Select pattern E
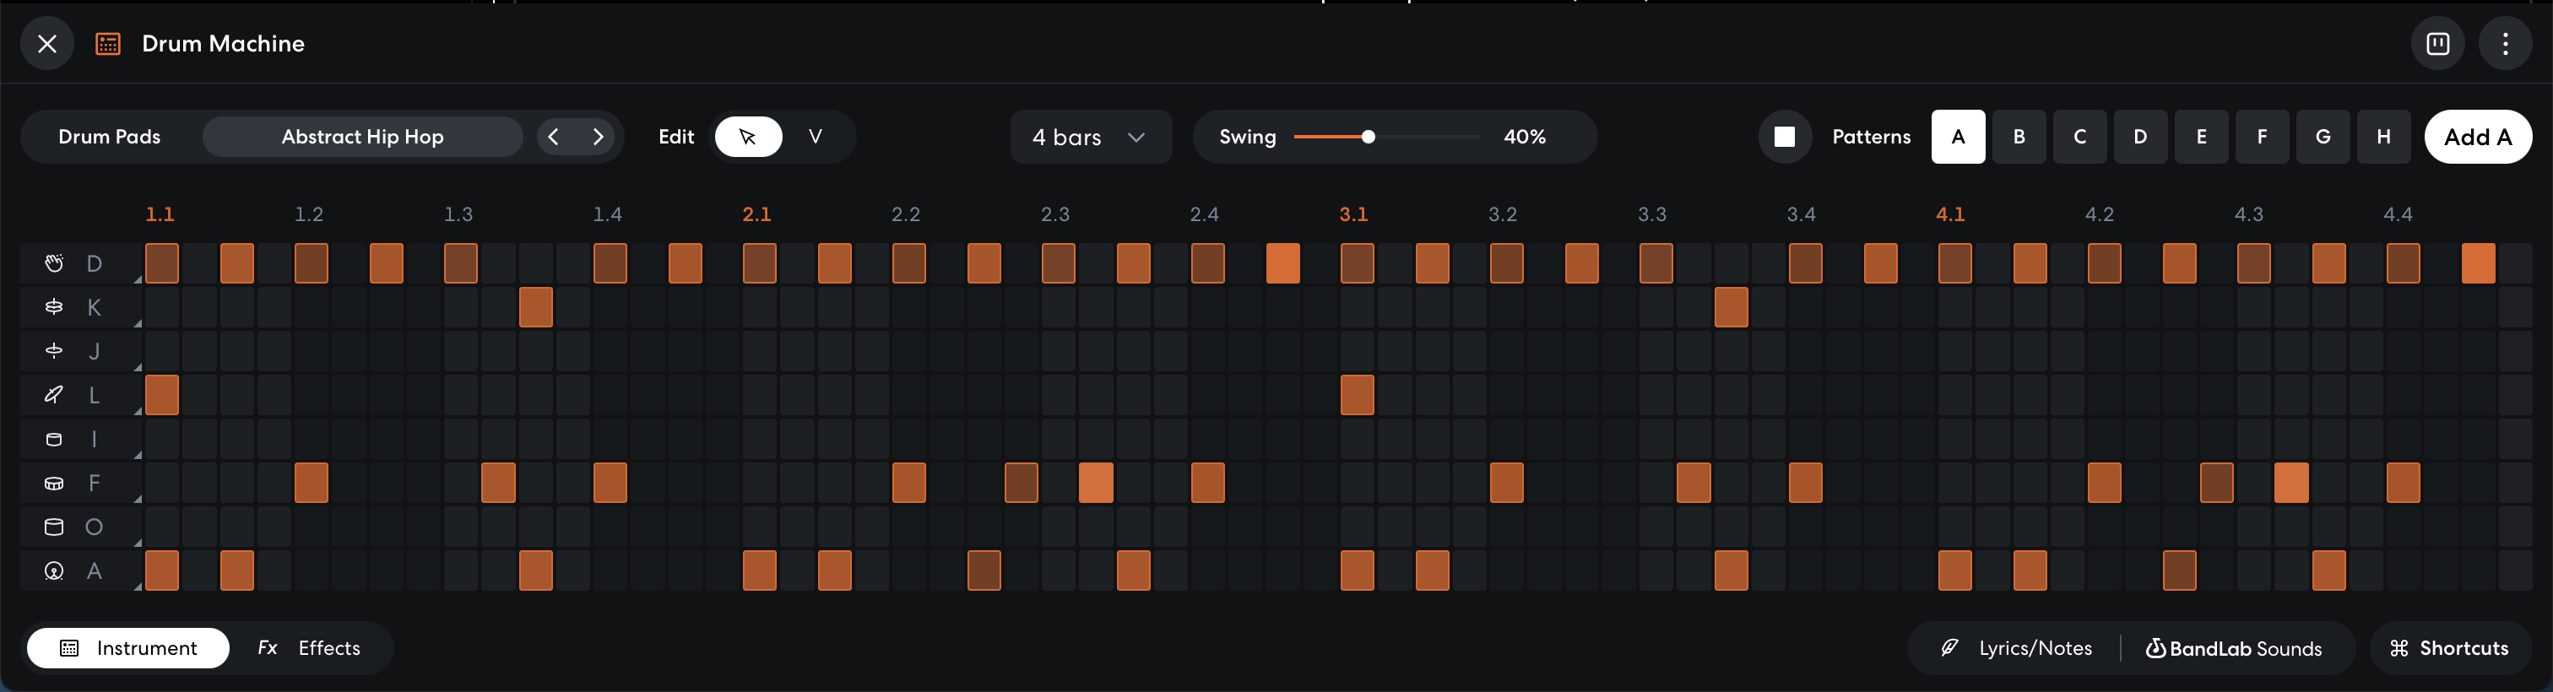 pyautogui.click(x=2201, y=137)
